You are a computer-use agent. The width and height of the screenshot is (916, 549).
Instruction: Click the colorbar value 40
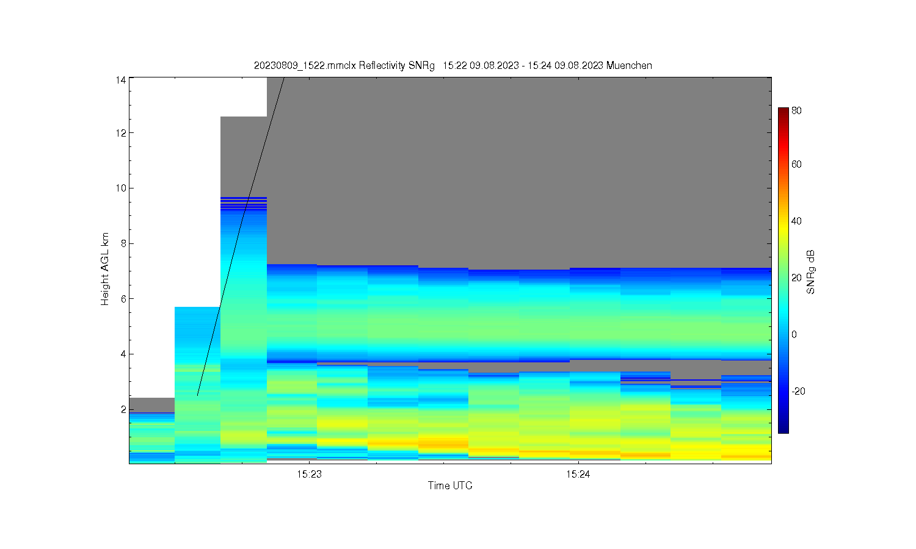pyautogui.click(x=796, y=221)
